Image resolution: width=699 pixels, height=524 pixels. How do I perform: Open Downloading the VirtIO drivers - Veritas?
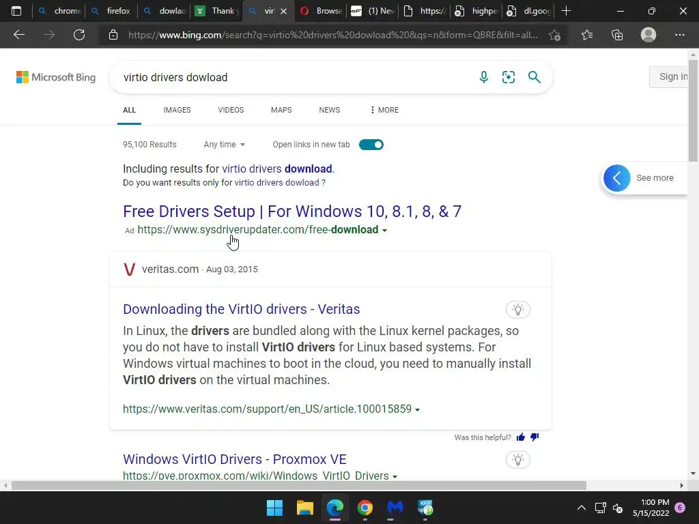point(241,309)
